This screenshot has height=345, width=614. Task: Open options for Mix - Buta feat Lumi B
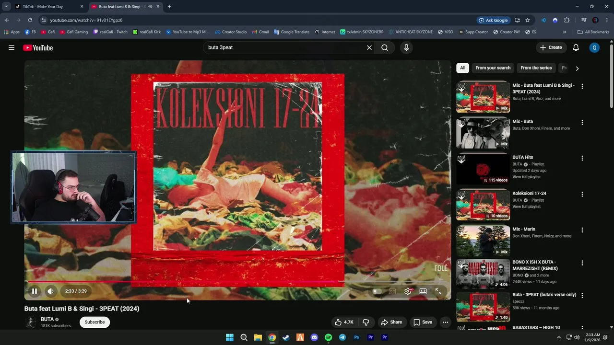click(x=582, y=86)
